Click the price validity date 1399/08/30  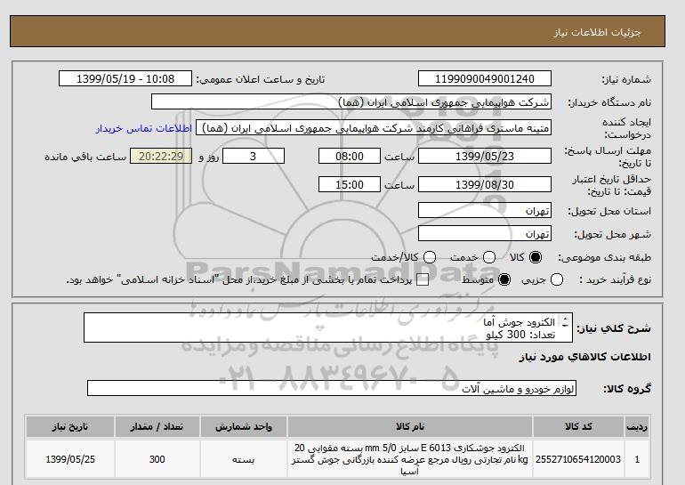(485, 185)
